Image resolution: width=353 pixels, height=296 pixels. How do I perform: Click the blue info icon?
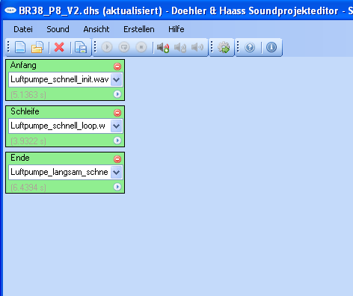pos(271,47)
